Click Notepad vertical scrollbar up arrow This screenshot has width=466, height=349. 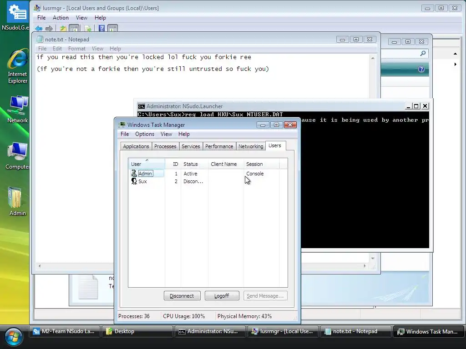[x=373, y=58]
